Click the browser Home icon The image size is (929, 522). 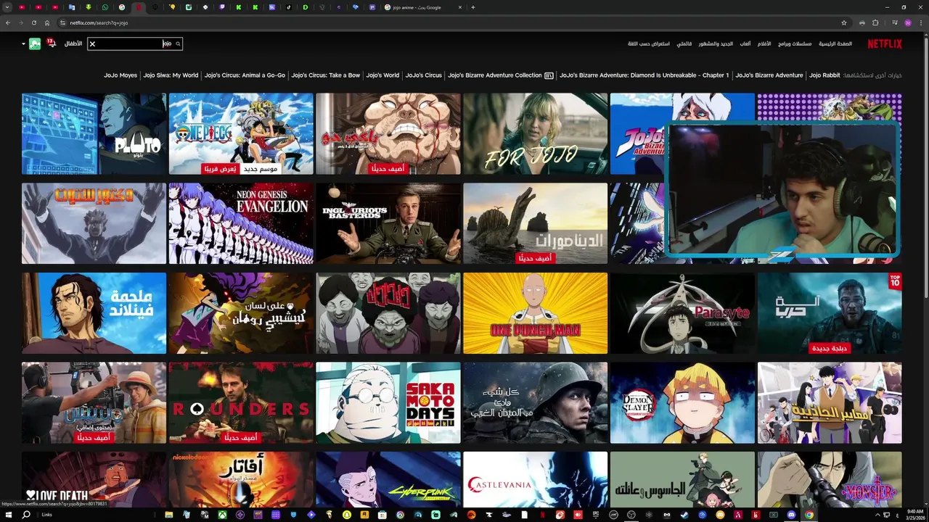[x=47, y=22]
